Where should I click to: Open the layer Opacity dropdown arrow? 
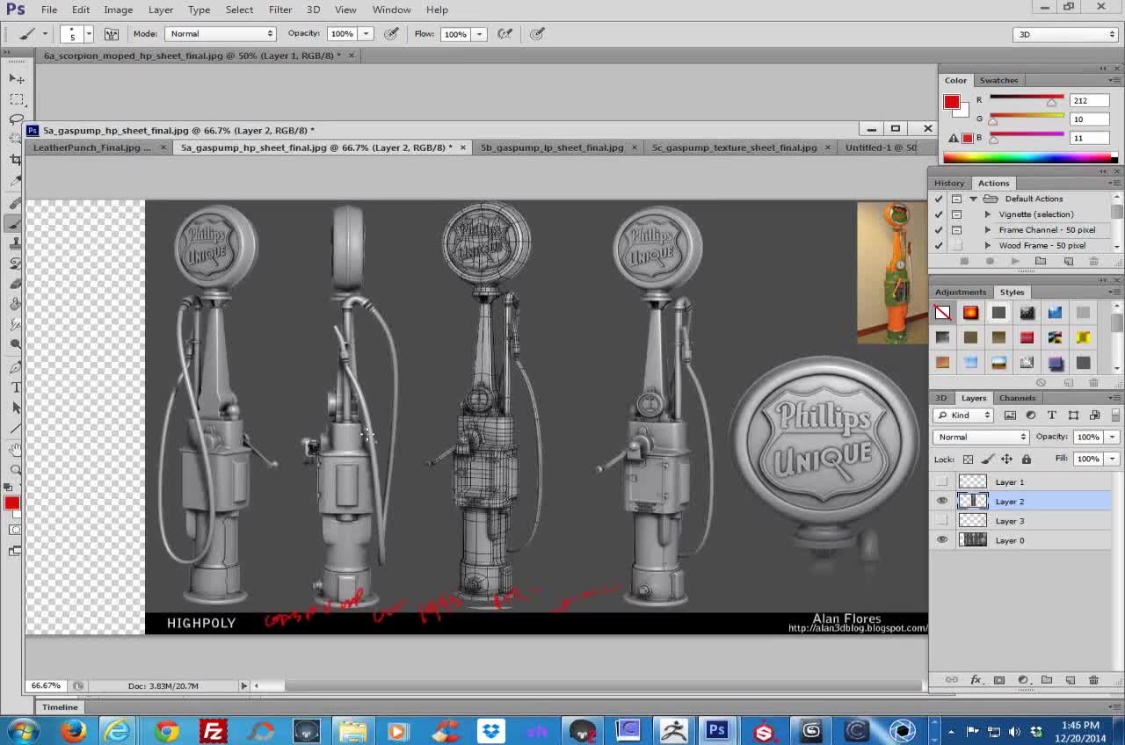[1112, 437]
